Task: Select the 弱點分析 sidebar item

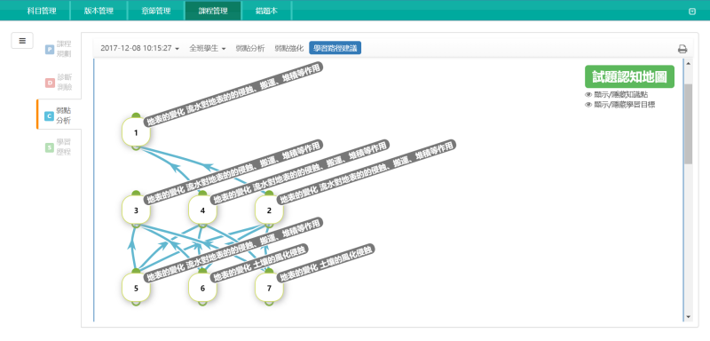Action: click(x=59, y=115)
